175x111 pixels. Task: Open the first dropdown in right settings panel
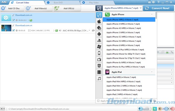172,70
